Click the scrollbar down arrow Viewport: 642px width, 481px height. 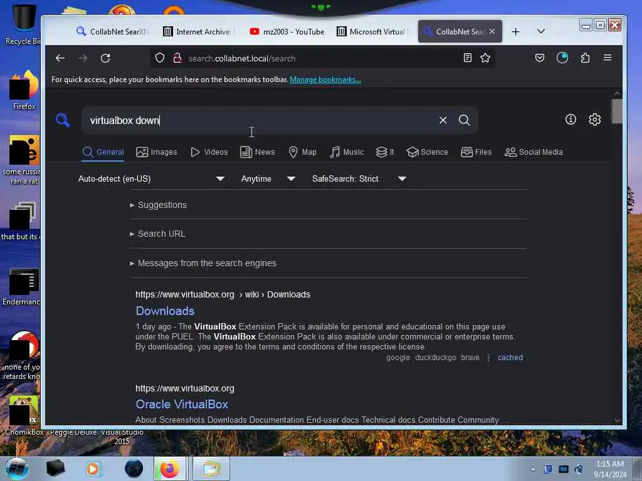pos(617,420)
